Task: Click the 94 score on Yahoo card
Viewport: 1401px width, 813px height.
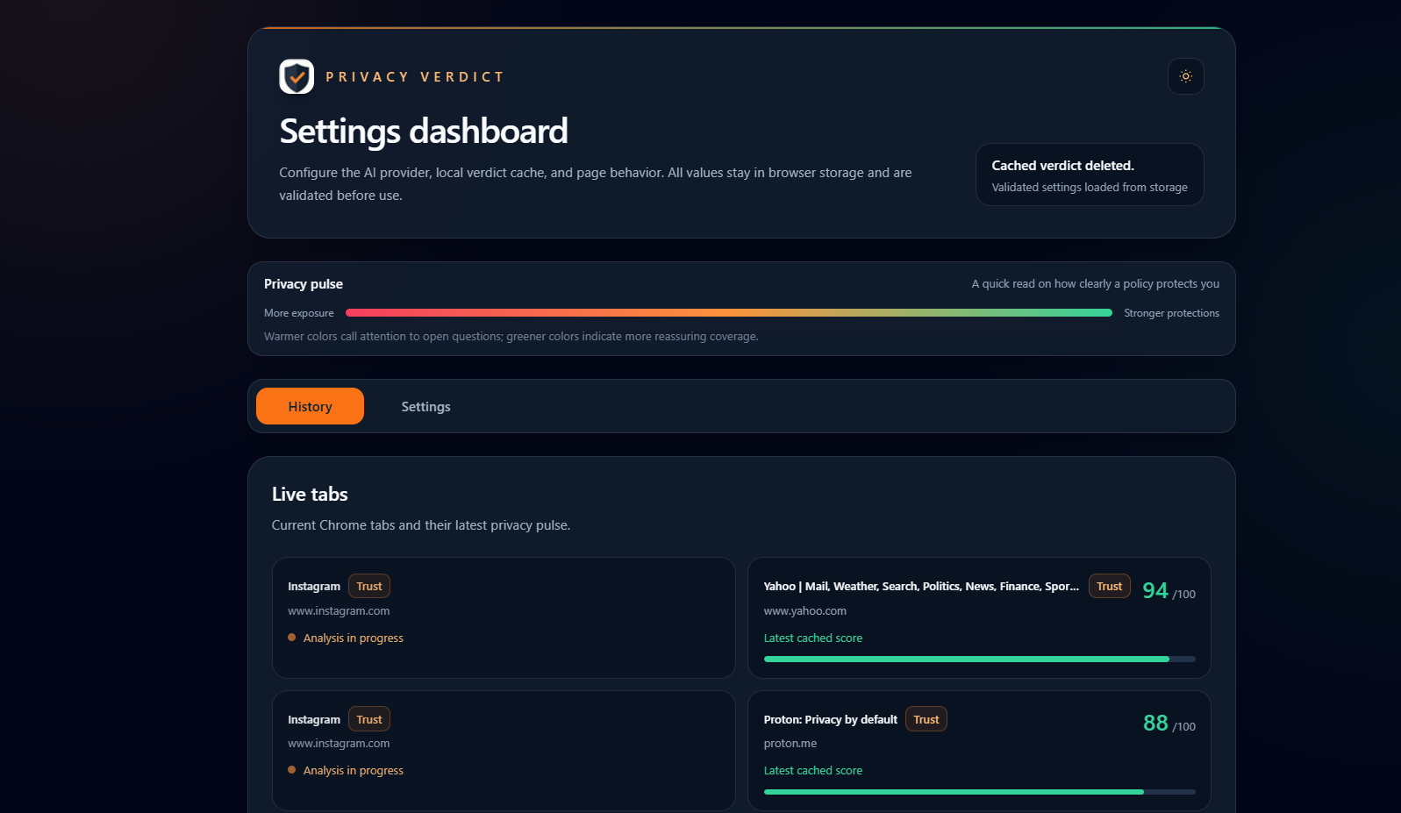Action: point(1154,591)
